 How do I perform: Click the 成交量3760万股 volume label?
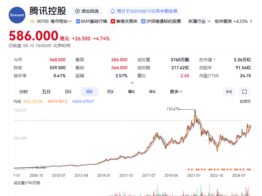pyautogui.click(x=27, y=183)
